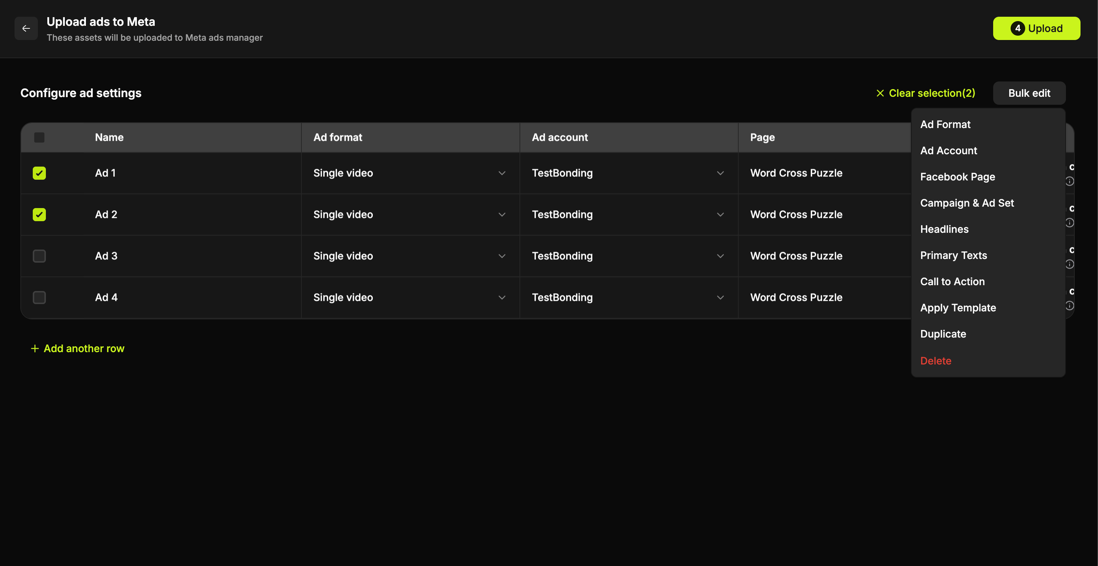Uncheck the Ad 1 row checkbox
This screenshot has height=566, width=1098.
click(39, 174)
